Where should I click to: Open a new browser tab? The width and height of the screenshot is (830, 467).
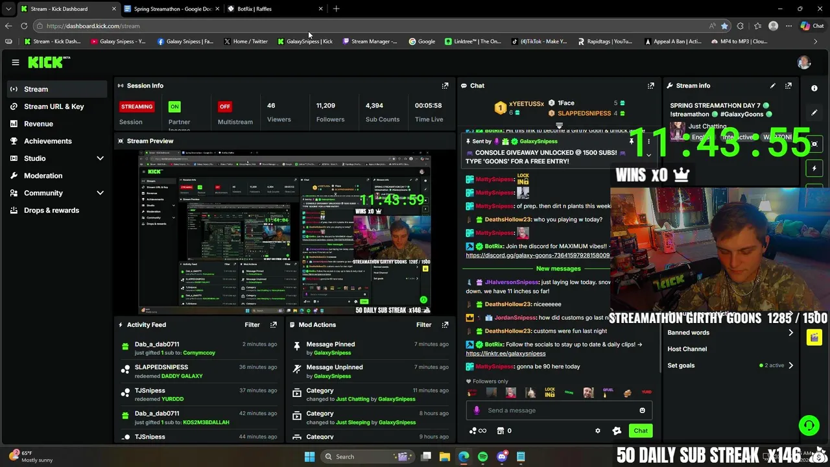pos(336,9)
